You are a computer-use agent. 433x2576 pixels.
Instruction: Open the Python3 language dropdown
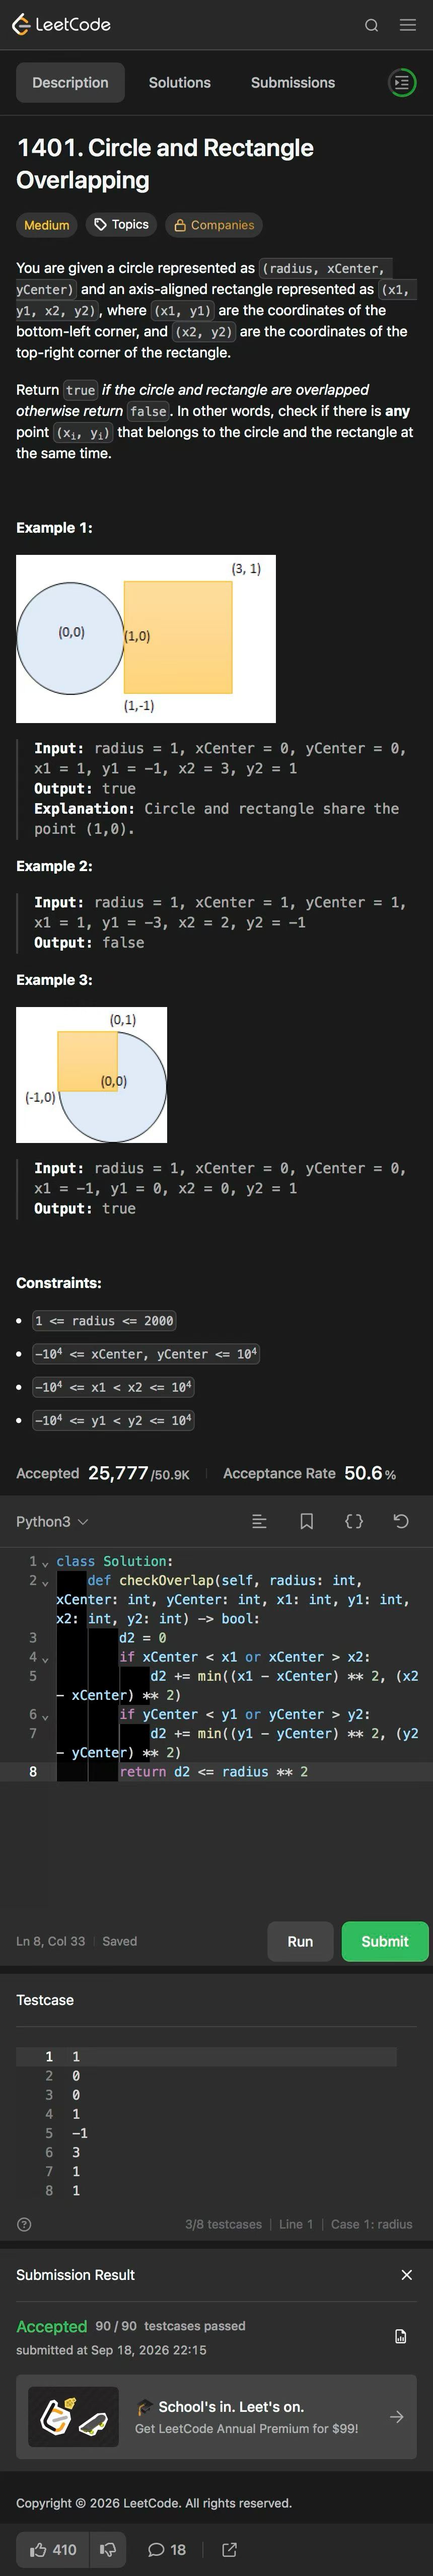coord(52,1521)
